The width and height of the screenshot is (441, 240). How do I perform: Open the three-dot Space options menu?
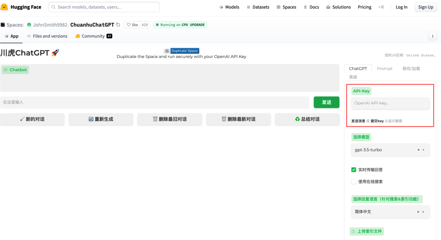(x=432, y=36)
